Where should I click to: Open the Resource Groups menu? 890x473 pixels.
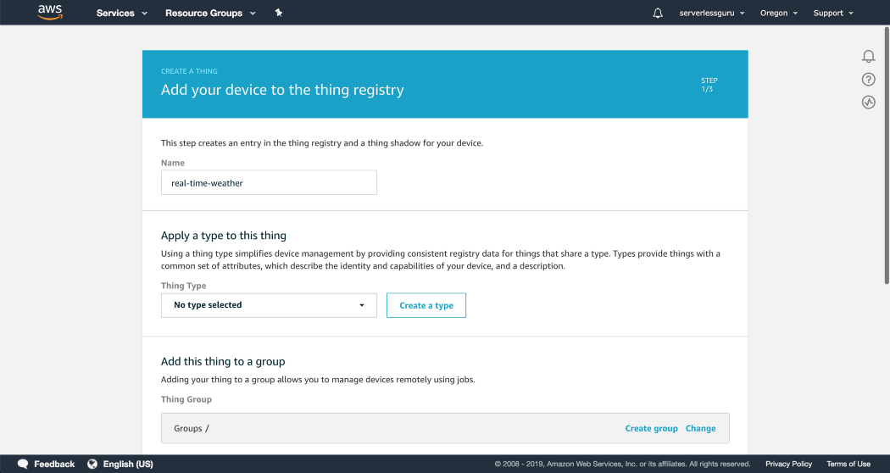(x=210, y=13)
